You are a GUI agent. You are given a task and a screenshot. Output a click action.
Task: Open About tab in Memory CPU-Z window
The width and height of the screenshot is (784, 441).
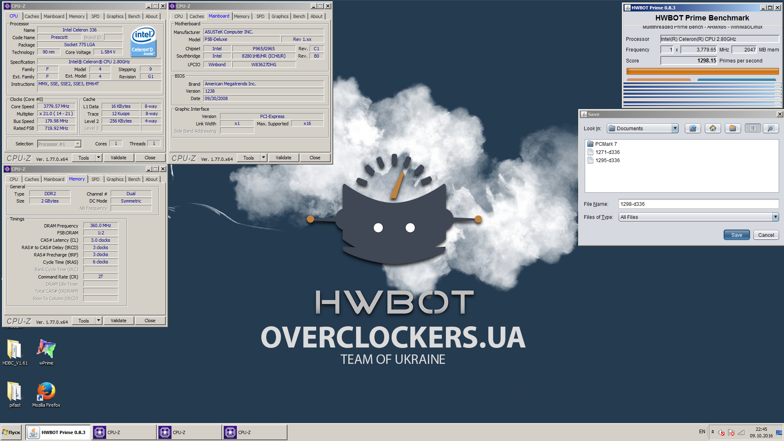151,179
